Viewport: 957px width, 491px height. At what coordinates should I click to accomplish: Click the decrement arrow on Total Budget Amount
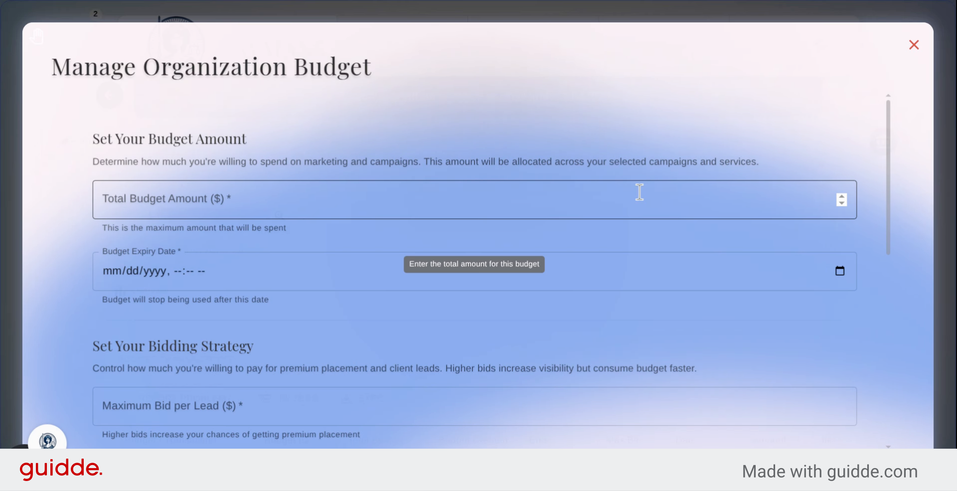pos(841,203)
